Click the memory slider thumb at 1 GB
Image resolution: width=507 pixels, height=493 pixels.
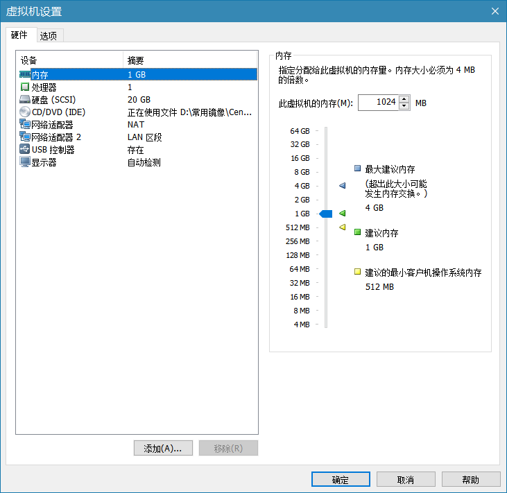[325, 214]
